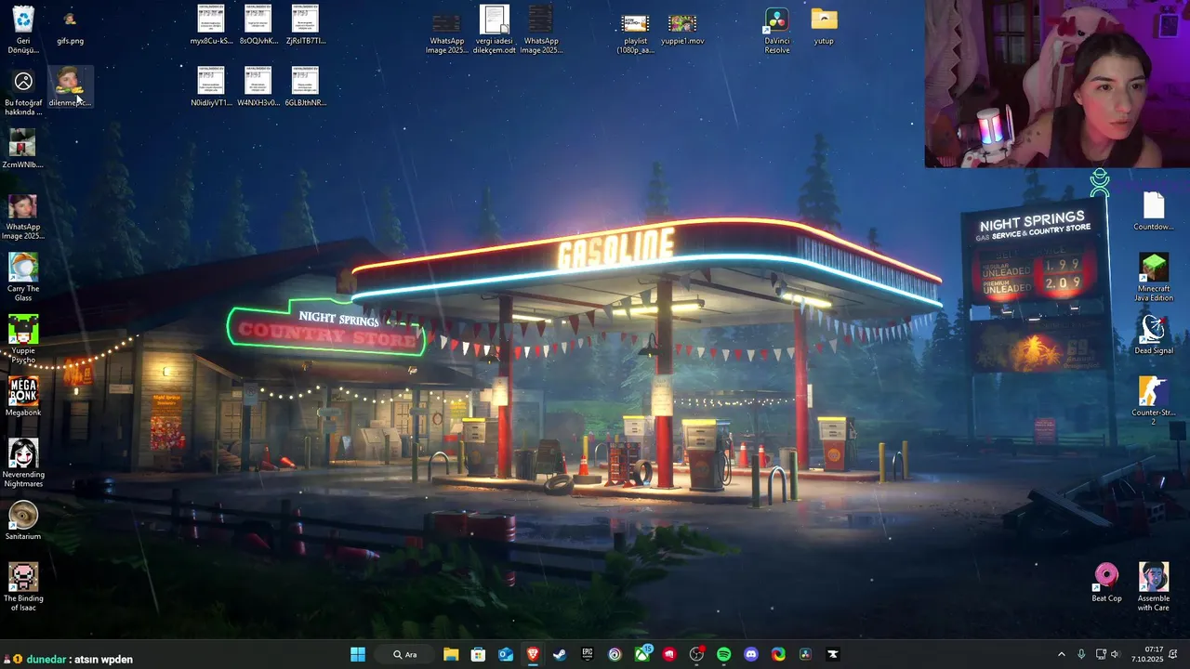The width and height of the screenshot is (1190, 669).
Task: Open the volume tray icon
Action: tap(1115, 654)
